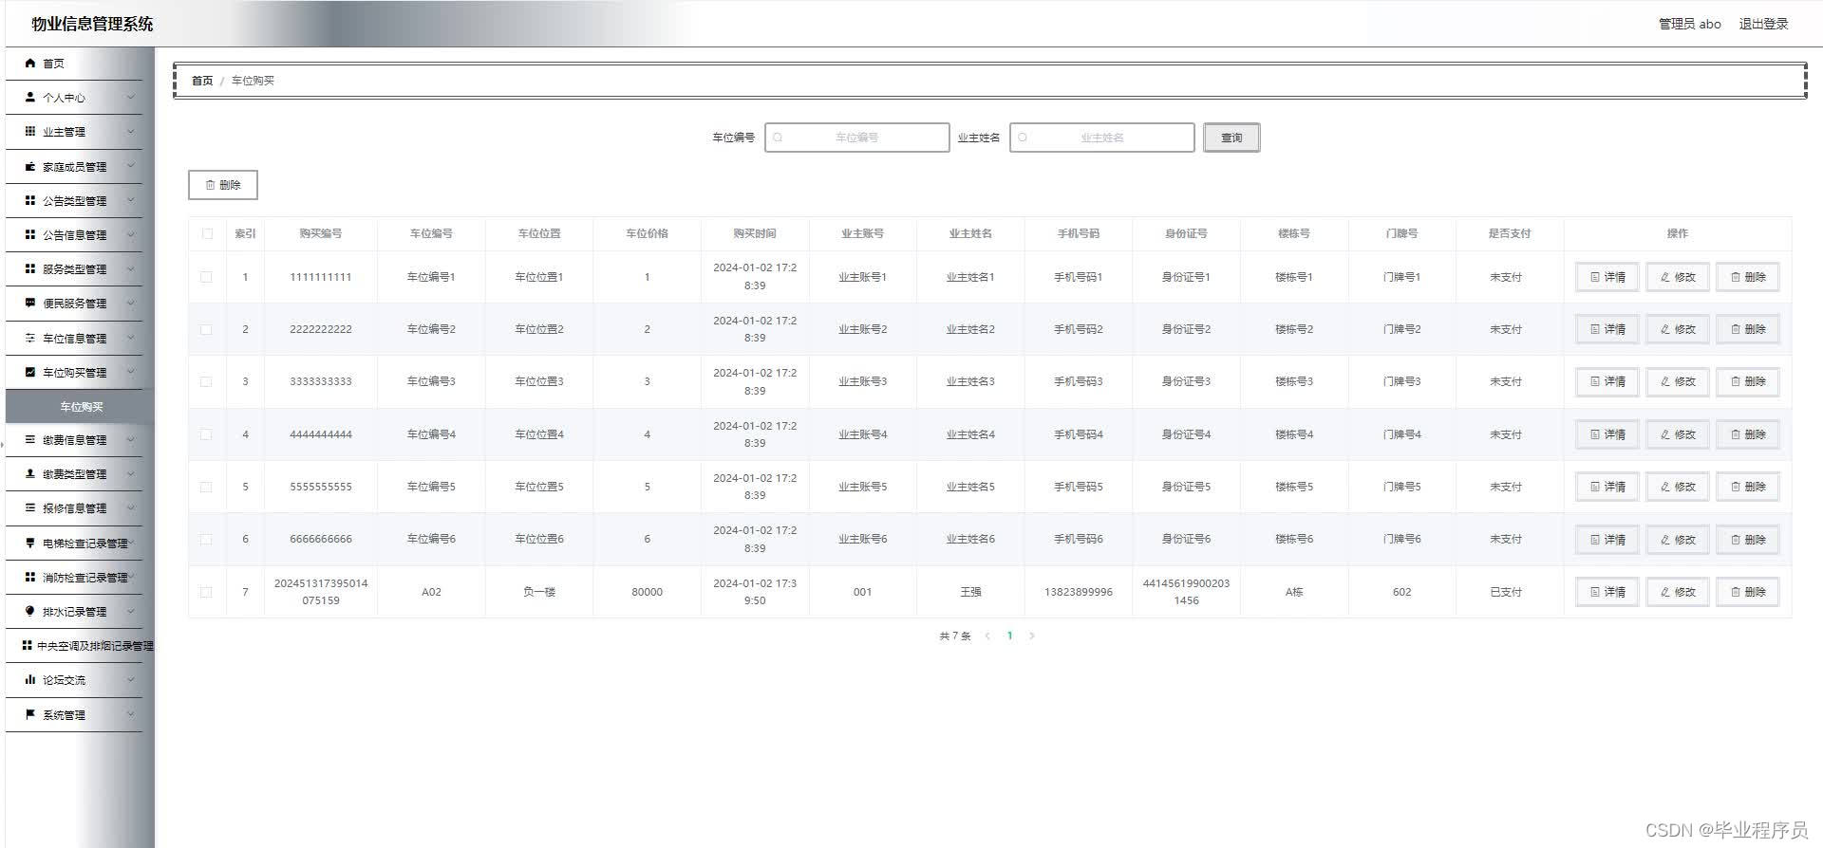Click 退出登录 to log out
The image size is (1823, 848).
1763,24
